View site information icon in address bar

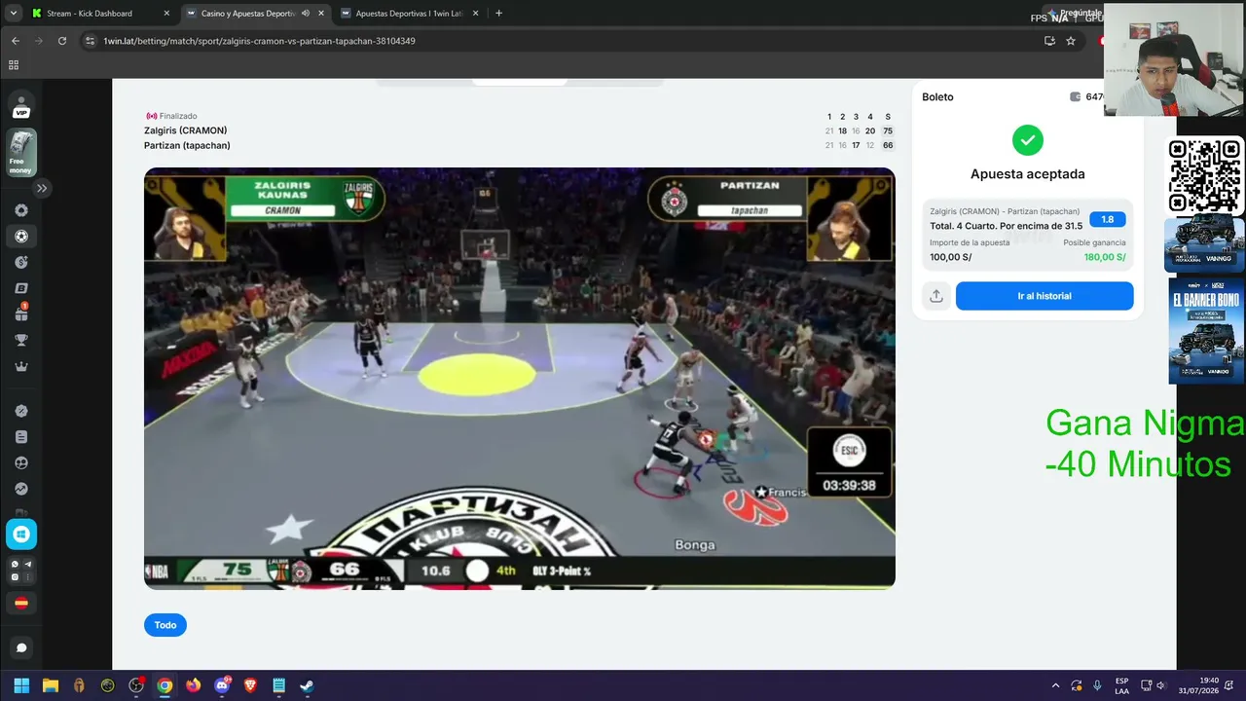coord(91,41)
